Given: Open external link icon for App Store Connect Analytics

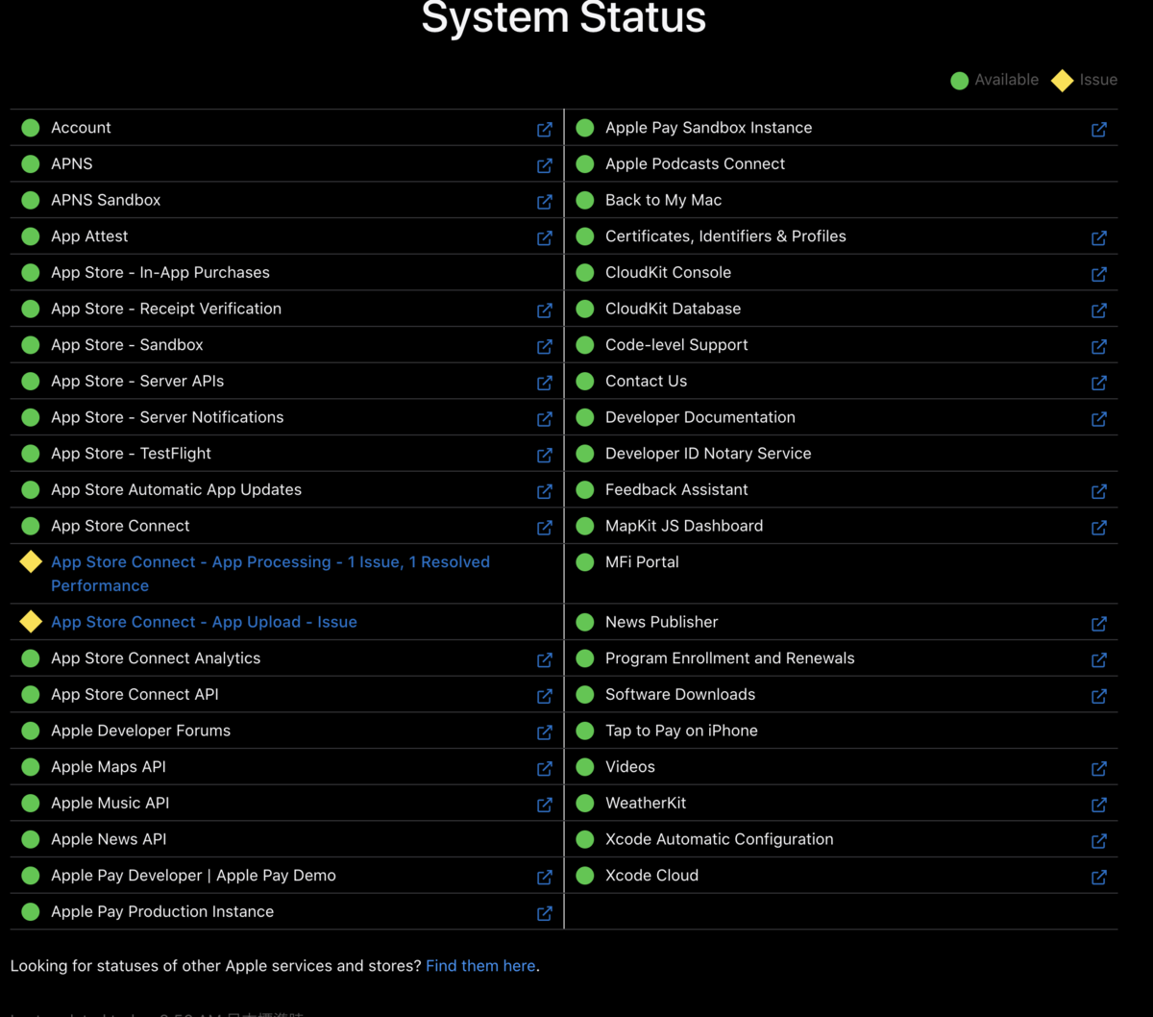Looking at the screenshot, I should click(x=545, y=659).
